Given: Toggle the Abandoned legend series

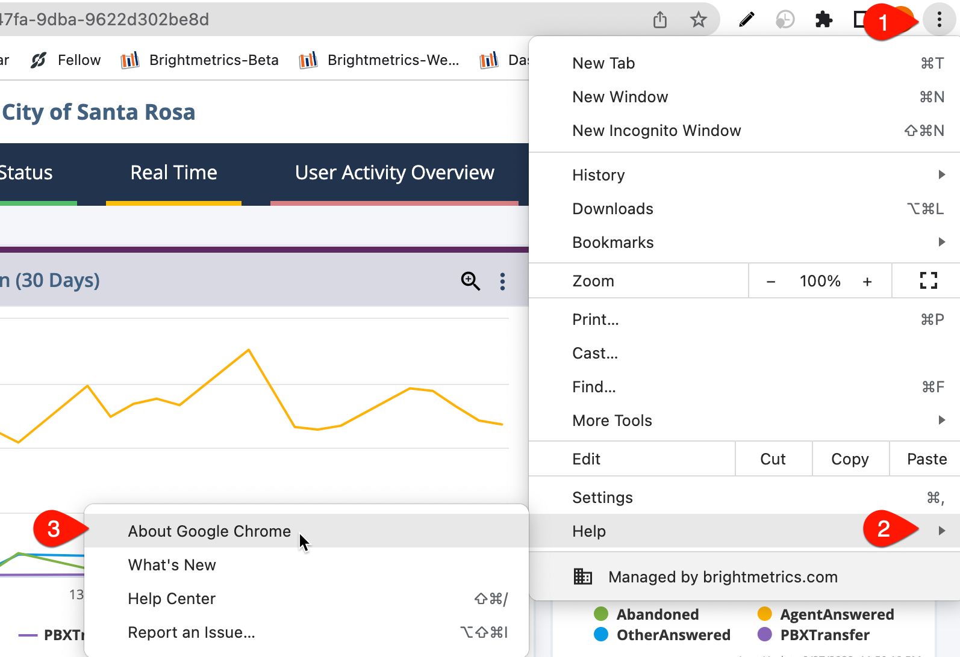Looking at the screenshot, I should 646,614.
